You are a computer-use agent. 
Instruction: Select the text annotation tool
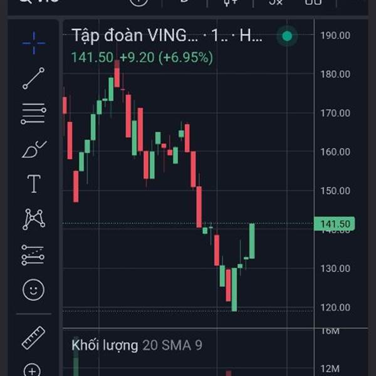click(33, 184)
